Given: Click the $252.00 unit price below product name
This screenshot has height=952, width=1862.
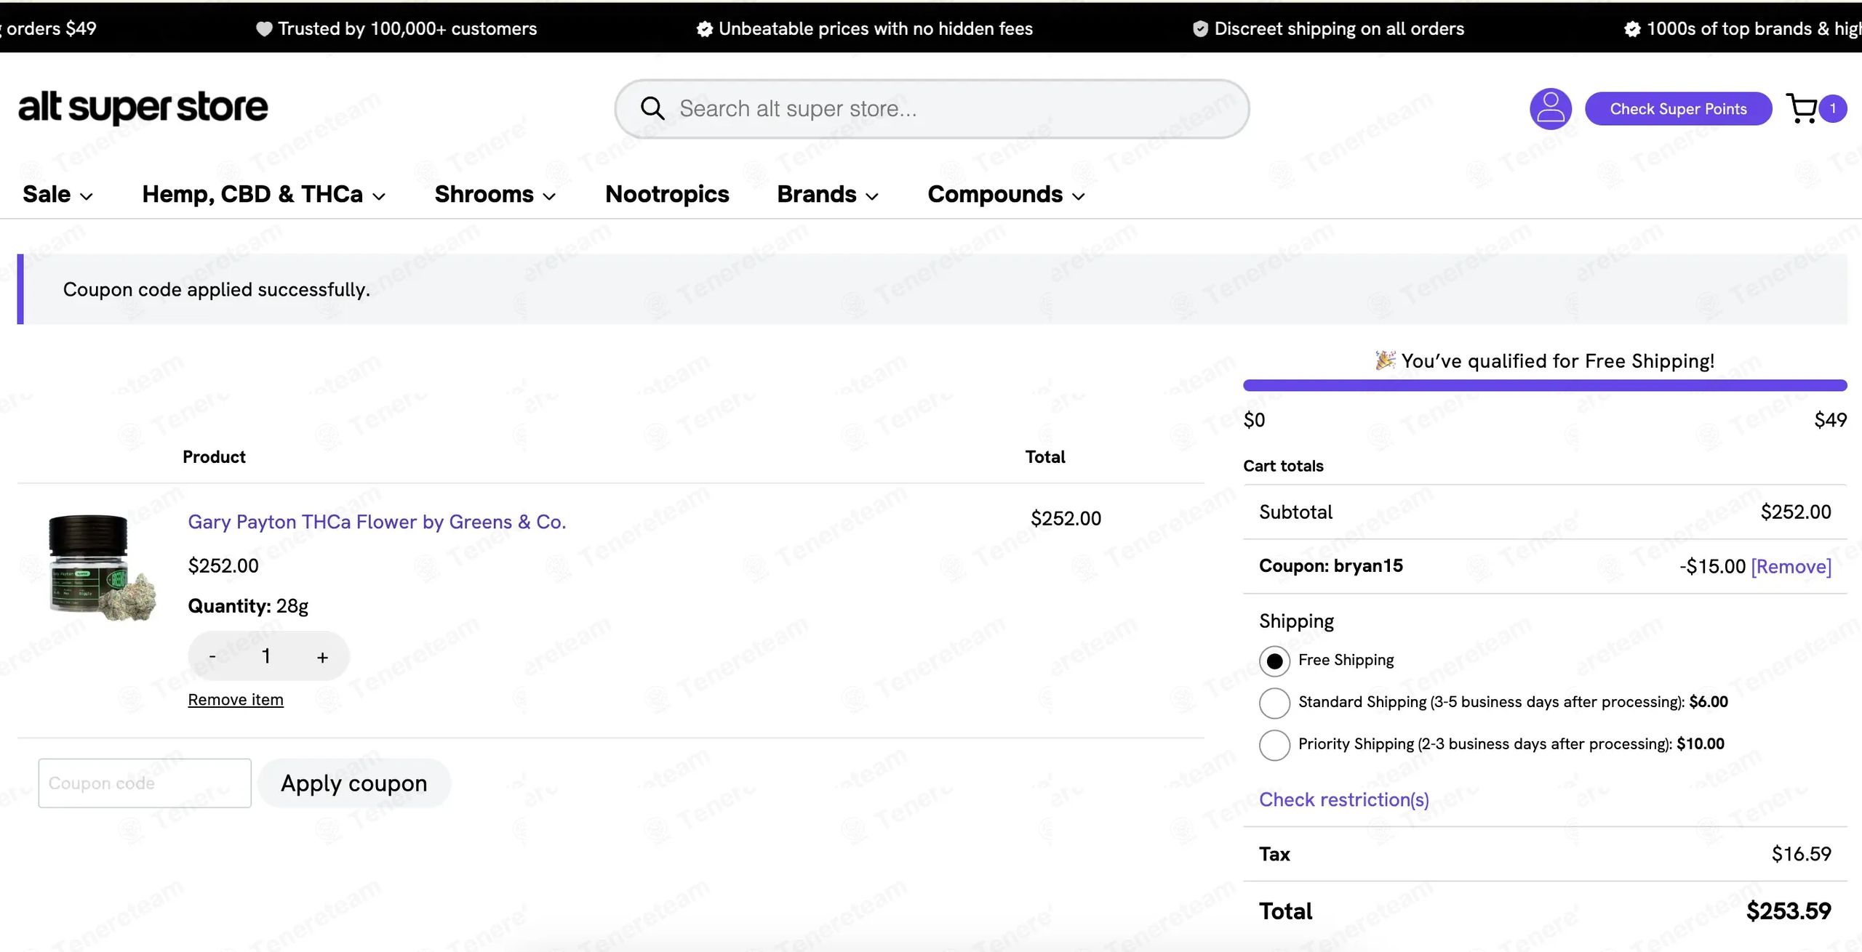Looking at the screenshot, I should pos(223,566).
